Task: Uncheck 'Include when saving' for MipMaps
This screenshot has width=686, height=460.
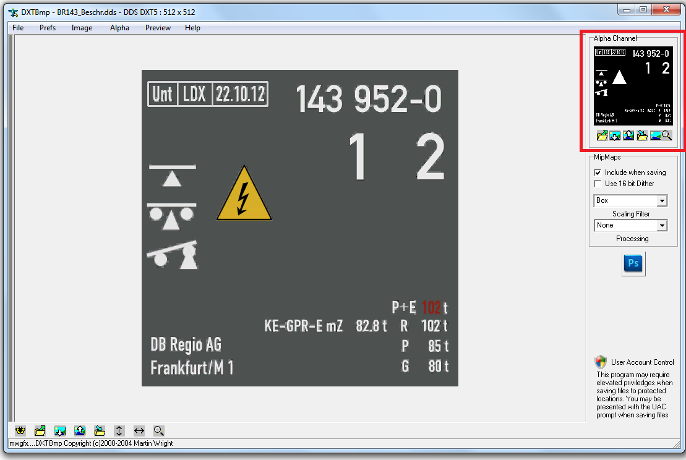Action: (598, 172)
